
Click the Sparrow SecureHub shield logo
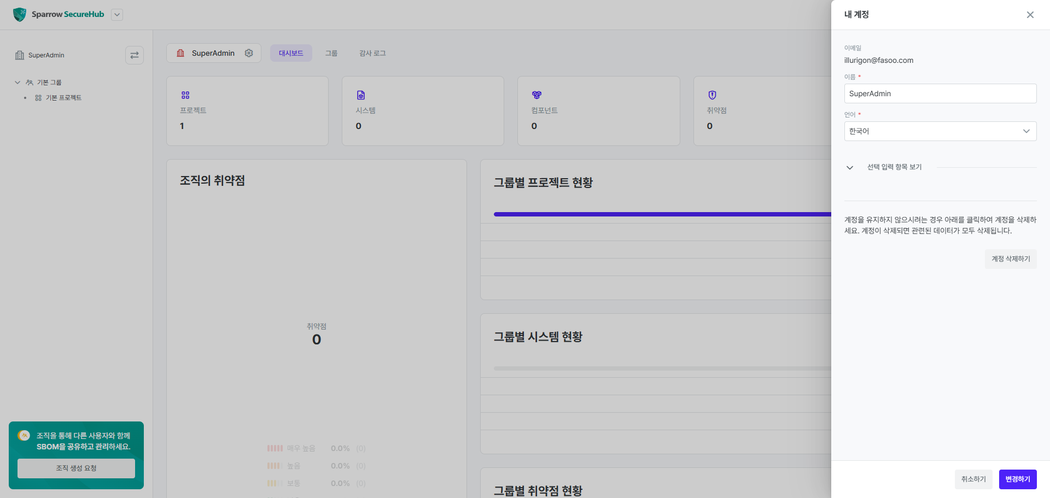pyautogui.click(x=20, y=15)
